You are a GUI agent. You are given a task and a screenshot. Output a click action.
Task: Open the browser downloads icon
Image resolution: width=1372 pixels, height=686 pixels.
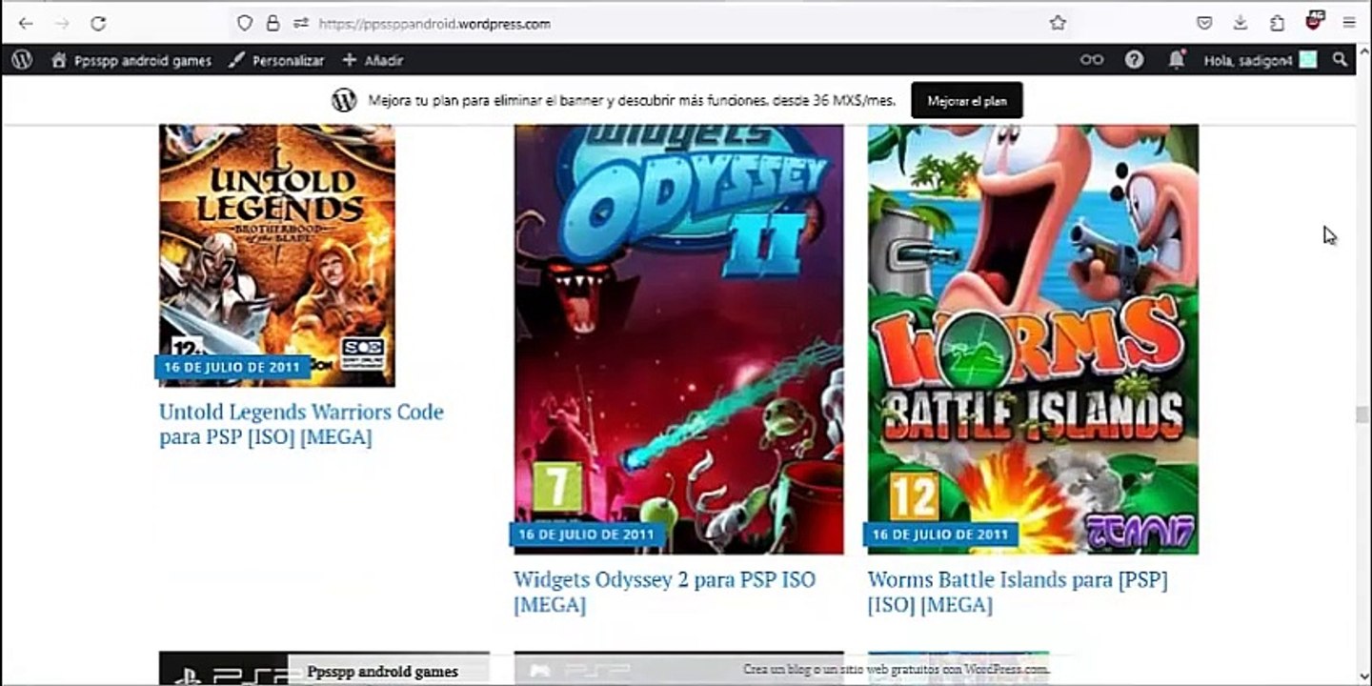[1241, 23]
